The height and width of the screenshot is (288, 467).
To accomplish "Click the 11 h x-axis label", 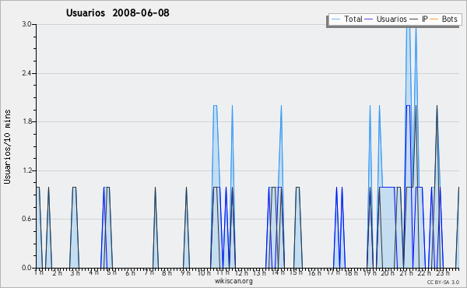I will 223,272.
